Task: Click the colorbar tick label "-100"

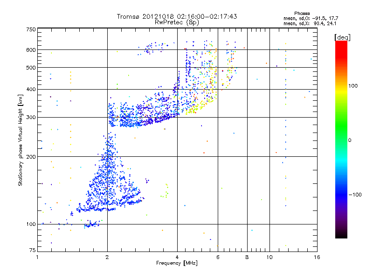Action: click(x=355, y=195)
